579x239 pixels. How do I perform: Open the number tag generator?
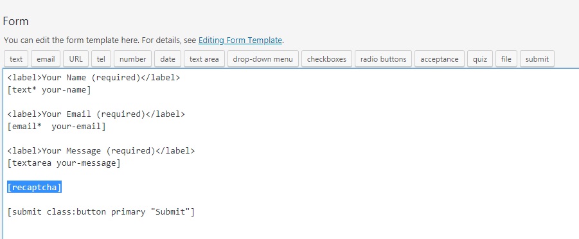click(x=132, y=59)
